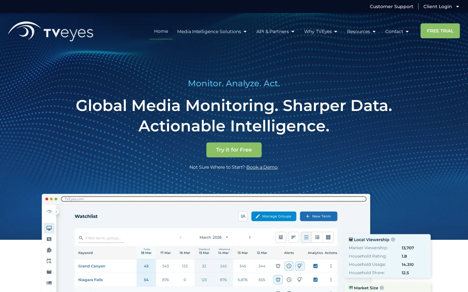Click the Manage Groups button
468x292 pixels.
274,216
